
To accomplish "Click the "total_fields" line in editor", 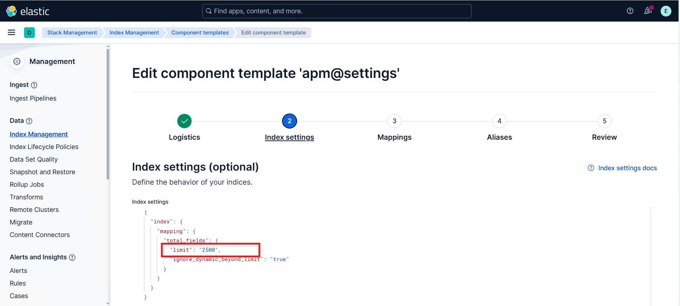I will [191, 241].
